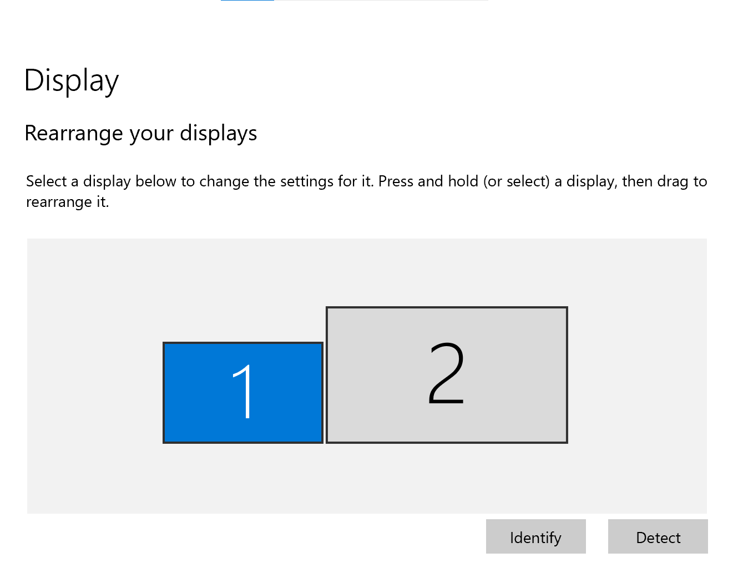
Task: Click blank canvas above display 2
Action: (447, 272)
